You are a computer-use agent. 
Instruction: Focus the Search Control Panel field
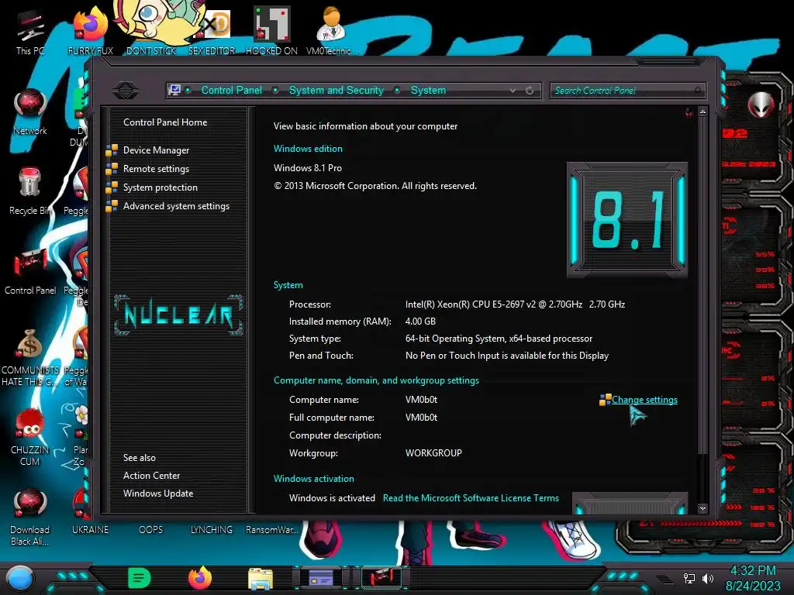coord(627,91)
